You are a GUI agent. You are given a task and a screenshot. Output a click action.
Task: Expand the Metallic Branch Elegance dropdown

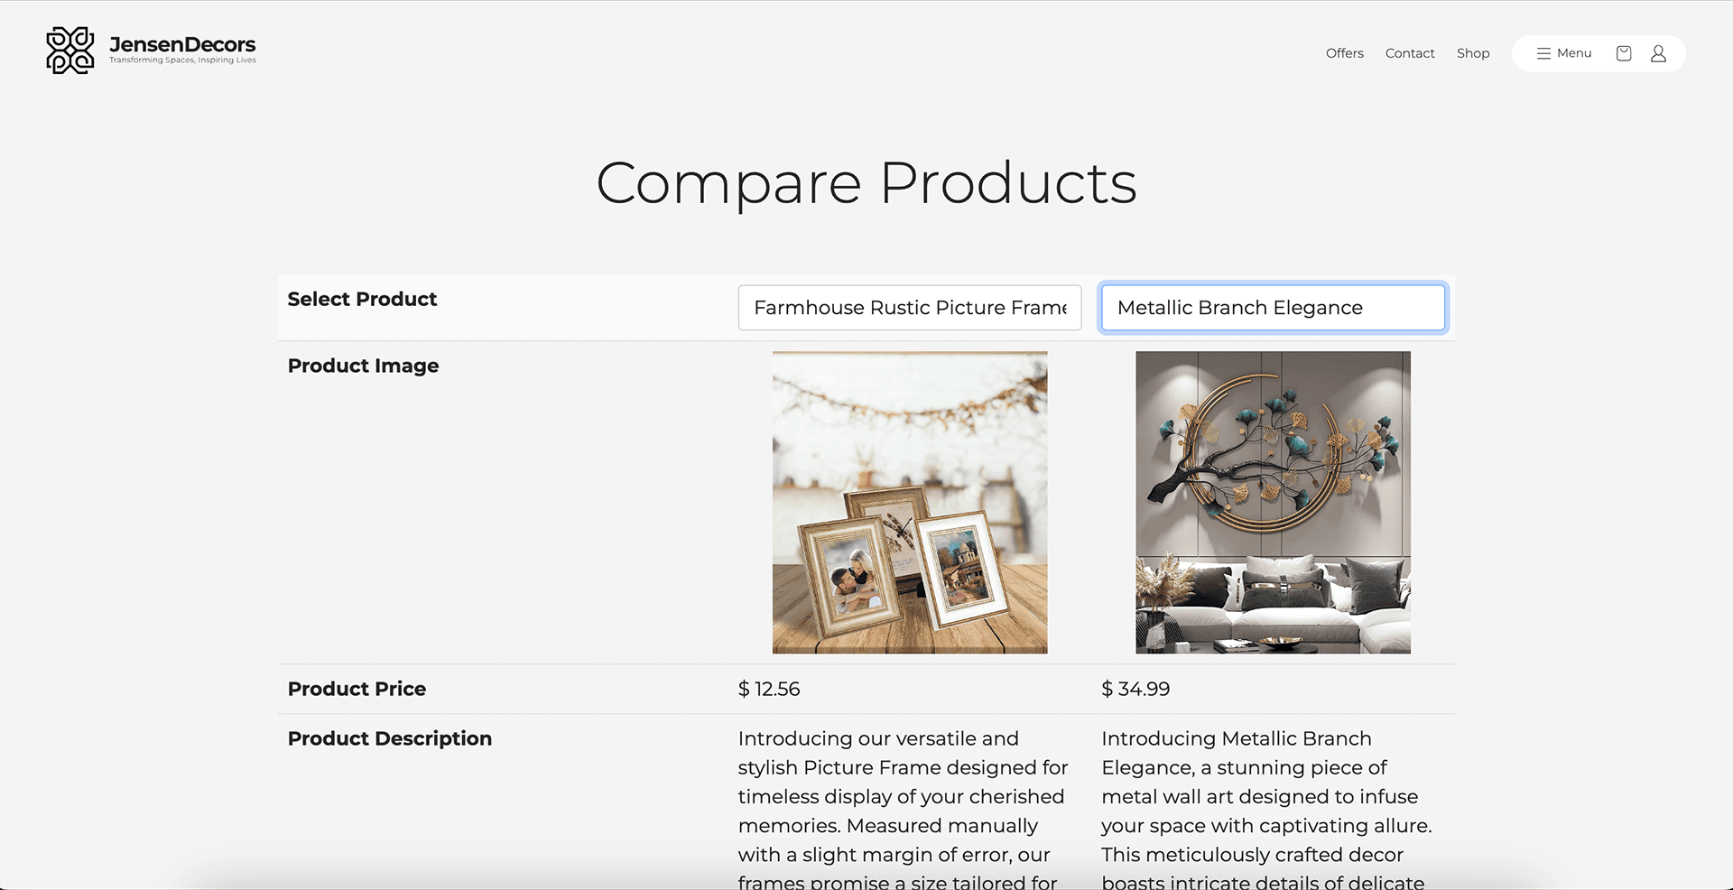(x=1272, y=308)
